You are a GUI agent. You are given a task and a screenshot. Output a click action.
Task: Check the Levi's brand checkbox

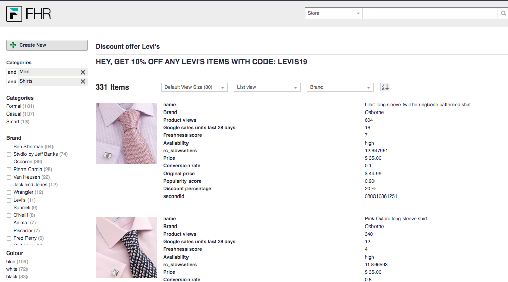point(9,200)
